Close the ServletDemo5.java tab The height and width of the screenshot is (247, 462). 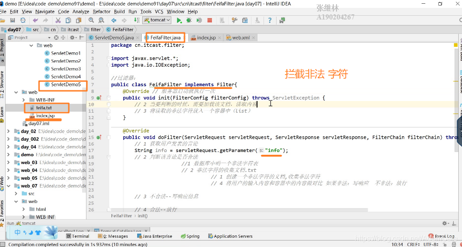coord(138,38)
